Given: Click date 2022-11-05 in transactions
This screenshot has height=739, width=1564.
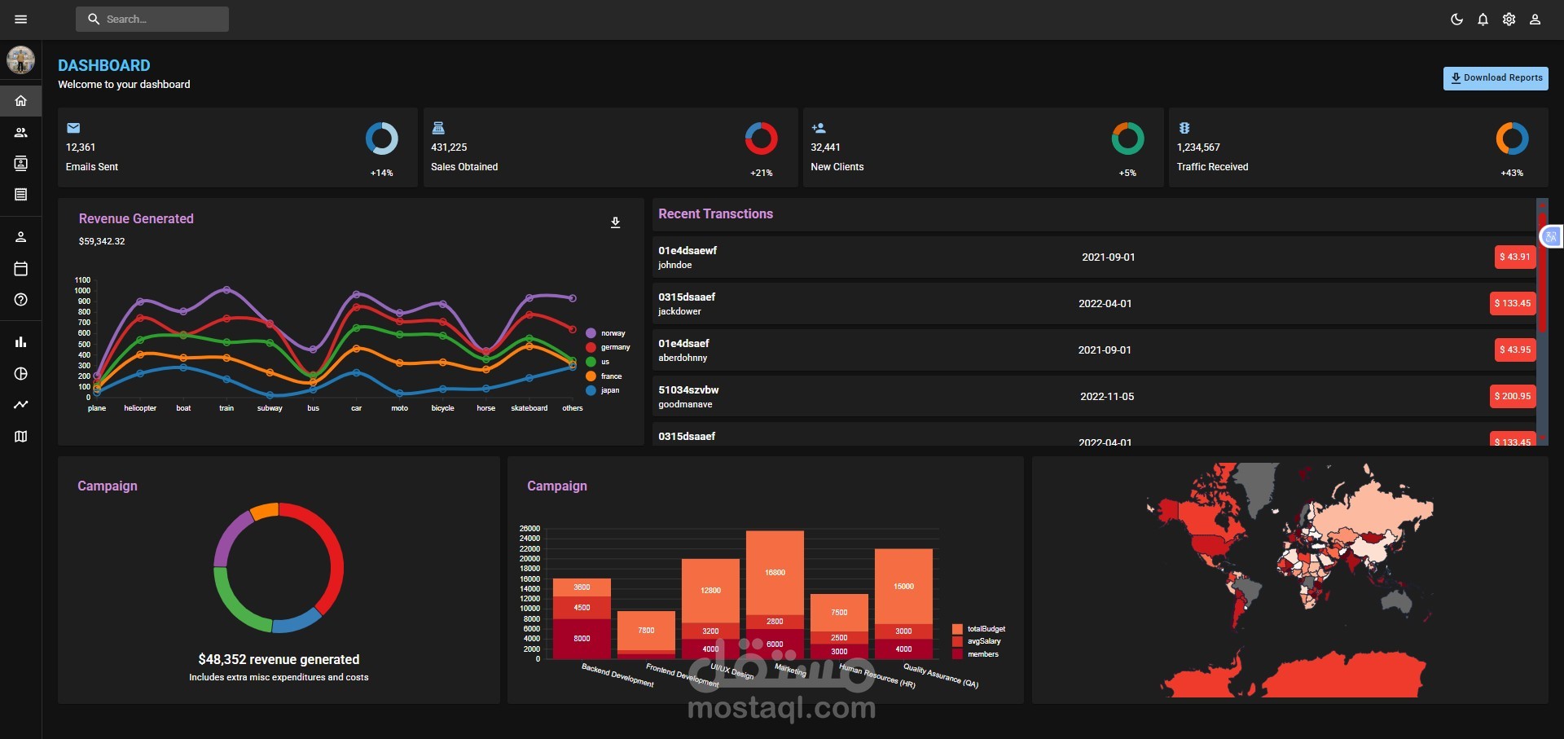Looking at the screenshot, I should 1107,397.
